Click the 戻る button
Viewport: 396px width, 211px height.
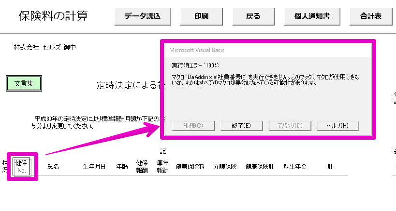tap(253, 16)
